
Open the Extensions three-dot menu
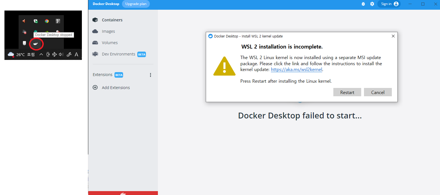coord(150,75)
